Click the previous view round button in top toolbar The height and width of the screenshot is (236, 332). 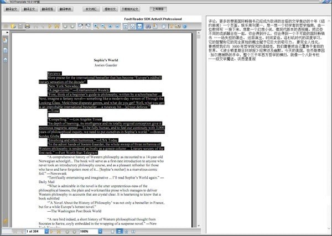[x=65, y=27]
